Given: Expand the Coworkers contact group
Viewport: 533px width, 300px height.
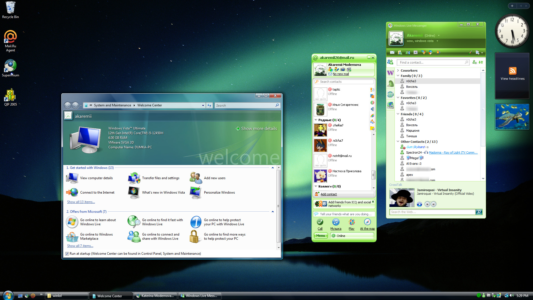Looking at the screenshot, I should (398, 71).
